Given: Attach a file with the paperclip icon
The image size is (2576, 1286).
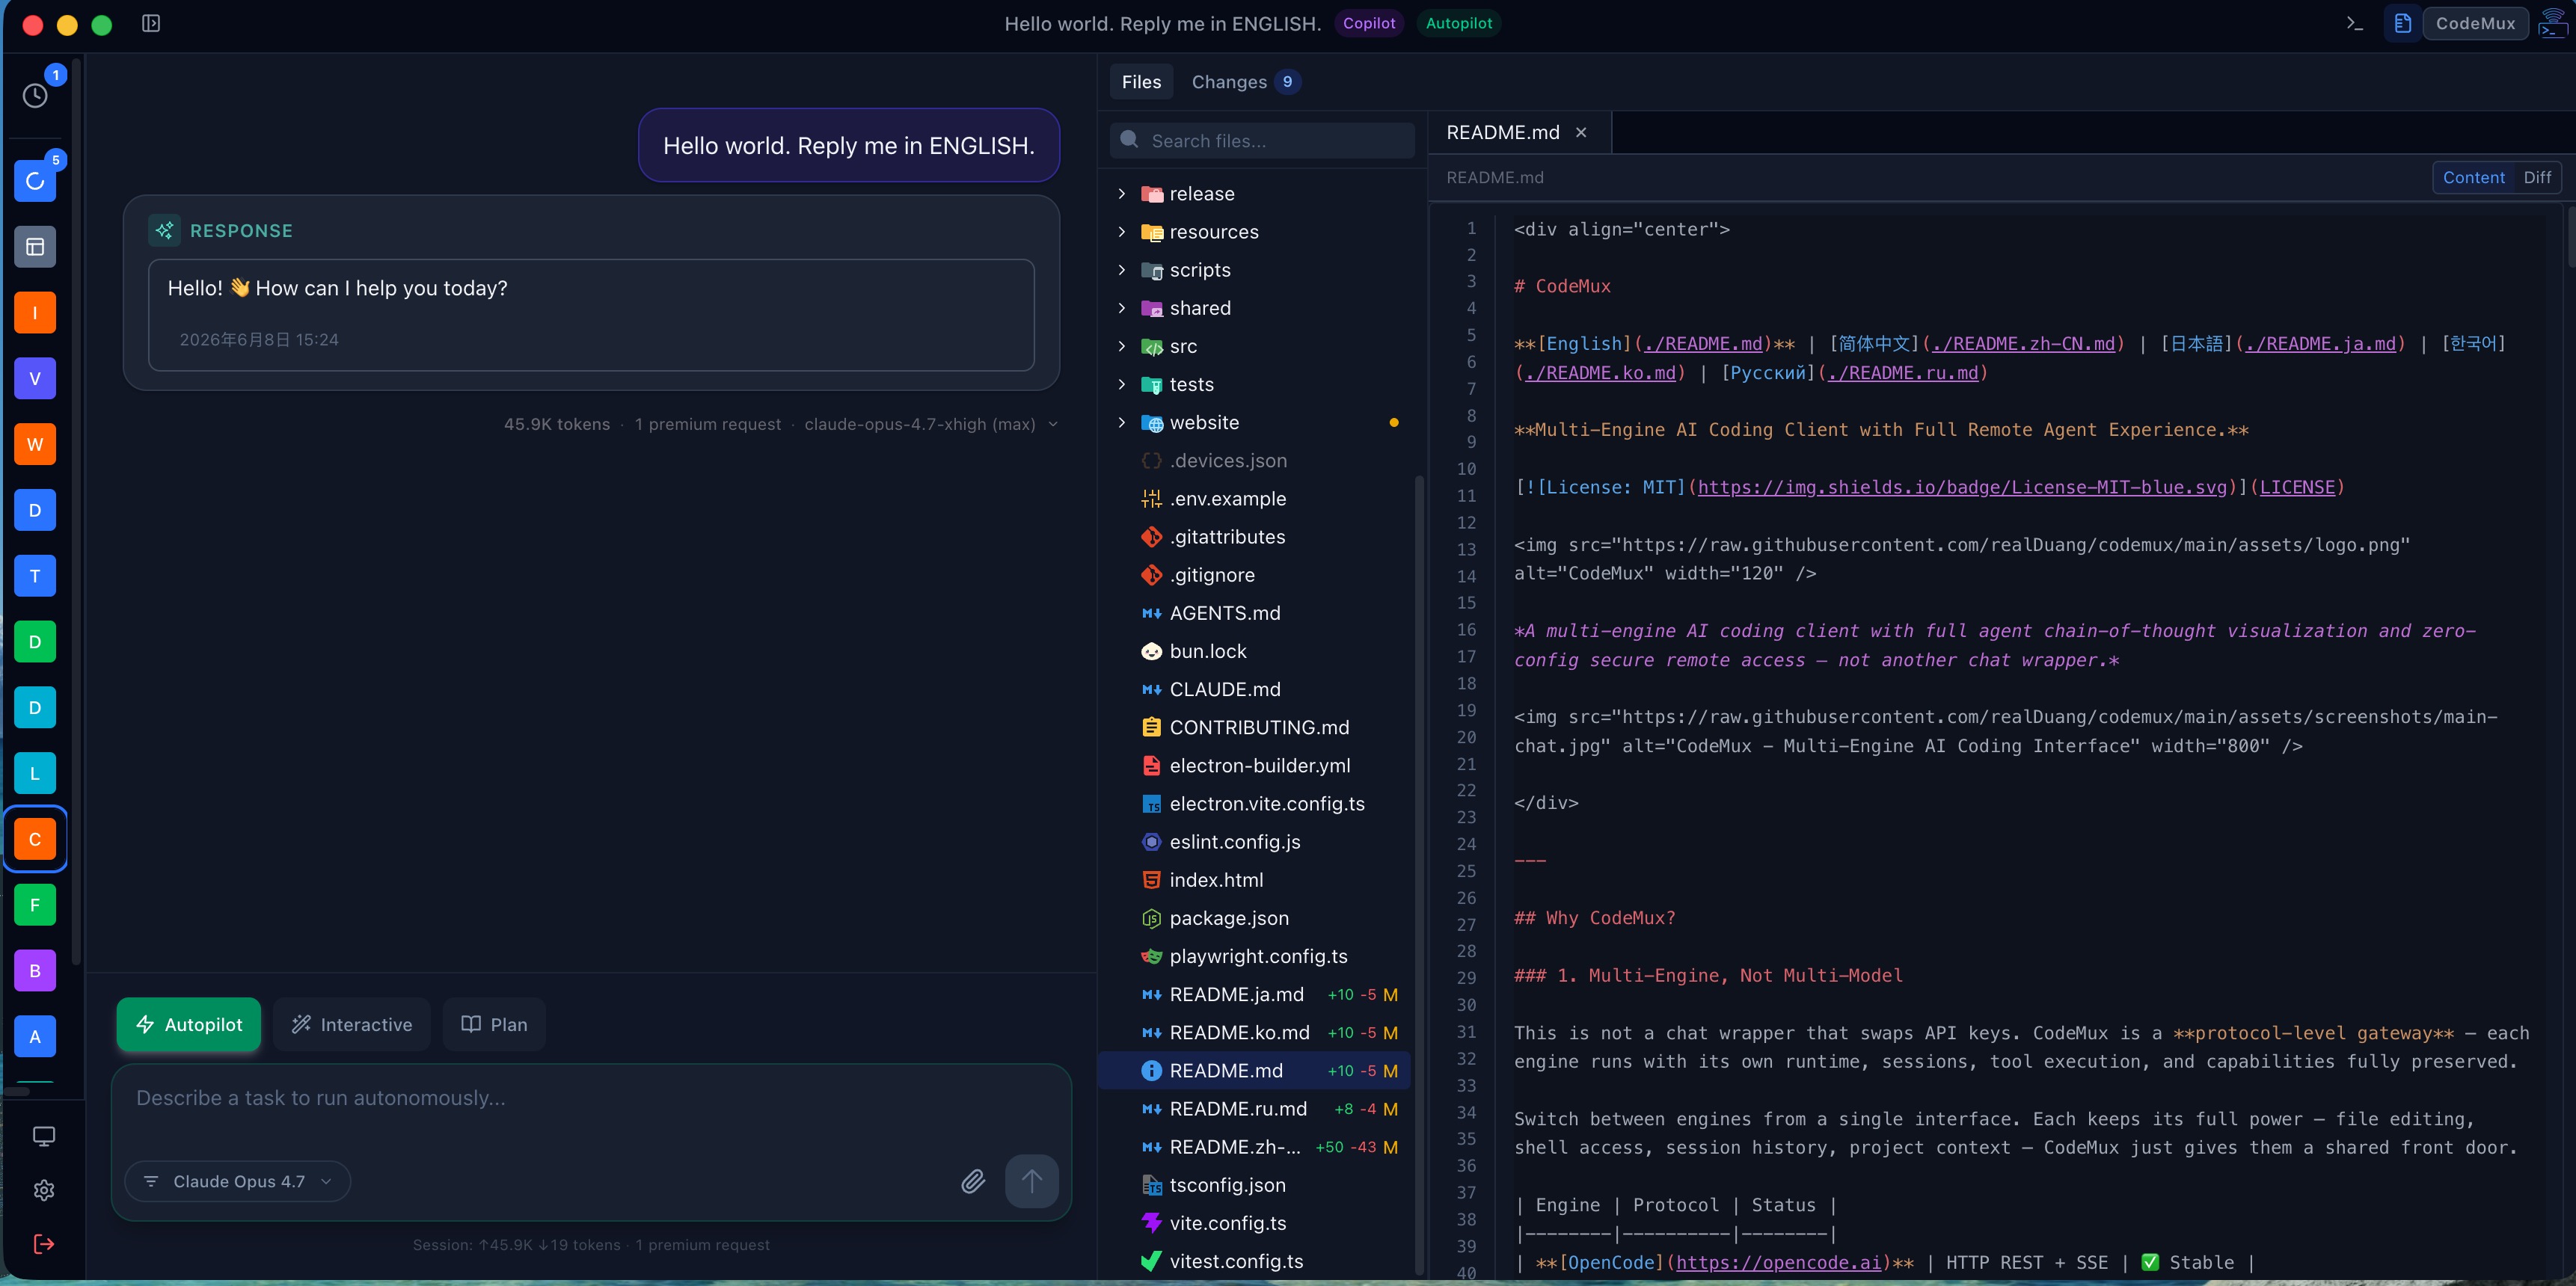Looking at the screenshot, I should coord(973,1181).
